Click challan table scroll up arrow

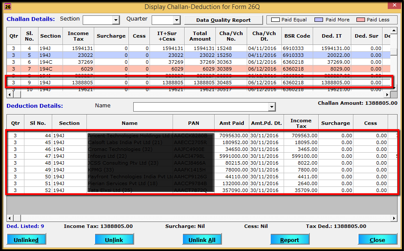click(x=394, y=31)
